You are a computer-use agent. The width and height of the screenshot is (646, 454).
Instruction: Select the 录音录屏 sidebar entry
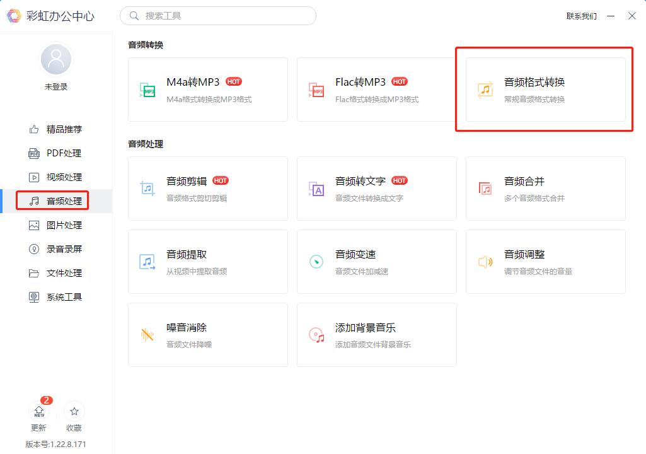point(55,248)
